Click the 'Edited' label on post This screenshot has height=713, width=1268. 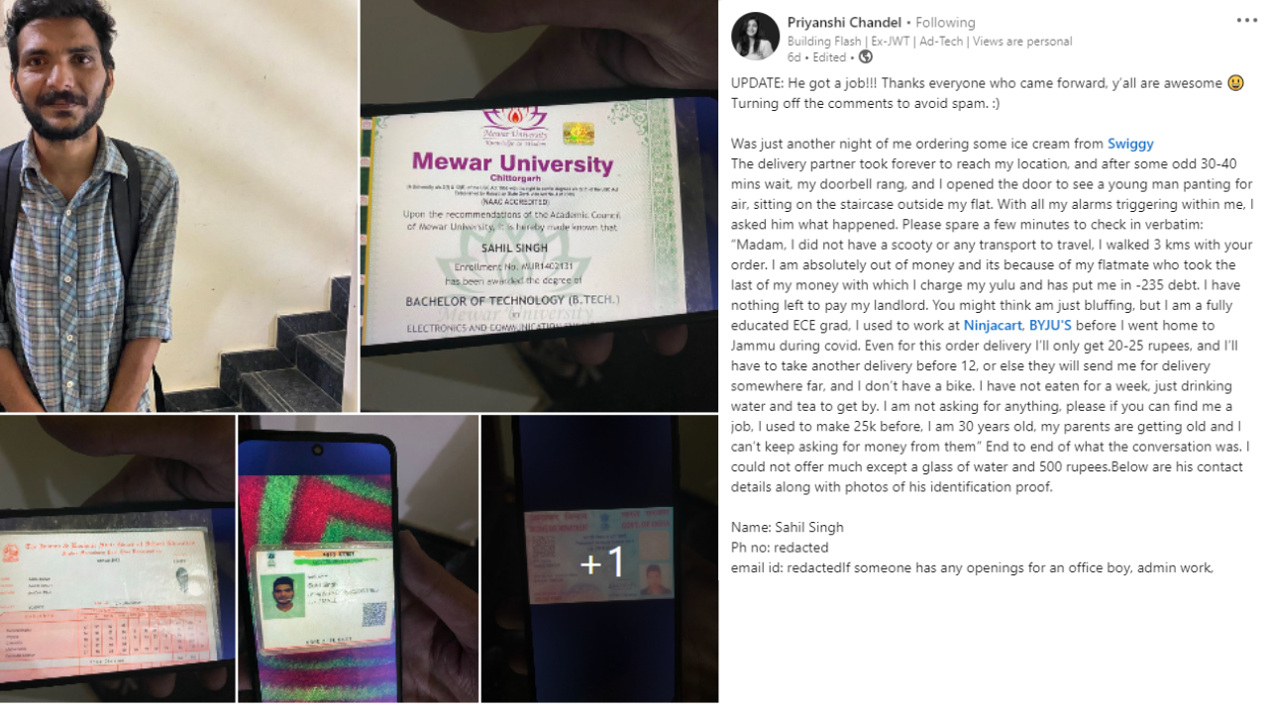click(x=829, y=57)
